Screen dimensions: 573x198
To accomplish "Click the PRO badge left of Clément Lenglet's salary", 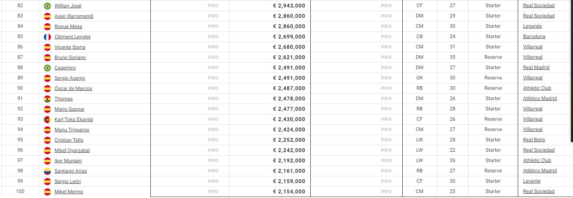I will [x=213, y=37].
